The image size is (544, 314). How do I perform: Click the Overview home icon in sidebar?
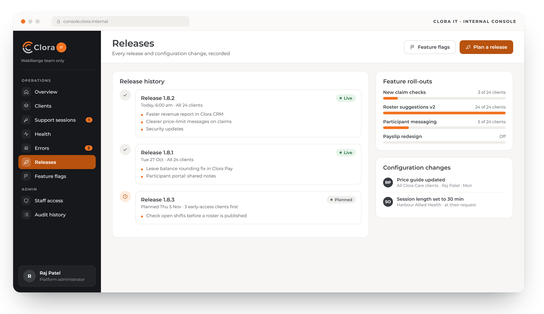(x=26, y=92)
